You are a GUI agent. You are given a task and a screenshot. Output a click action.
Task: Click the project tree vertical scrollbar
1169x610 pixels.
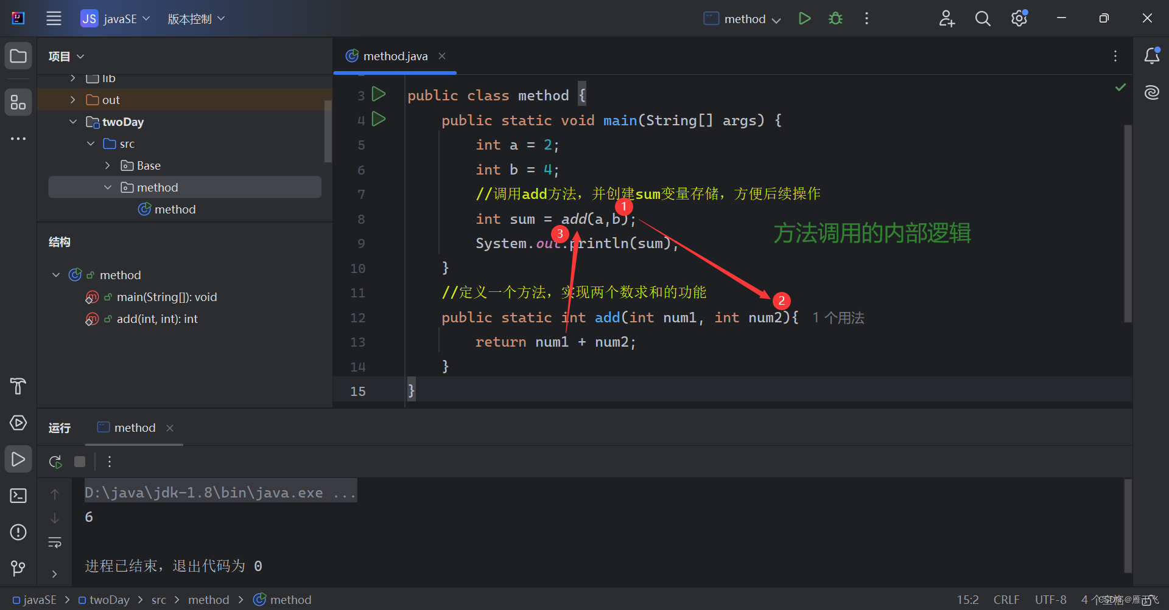(x=328, y=131)
